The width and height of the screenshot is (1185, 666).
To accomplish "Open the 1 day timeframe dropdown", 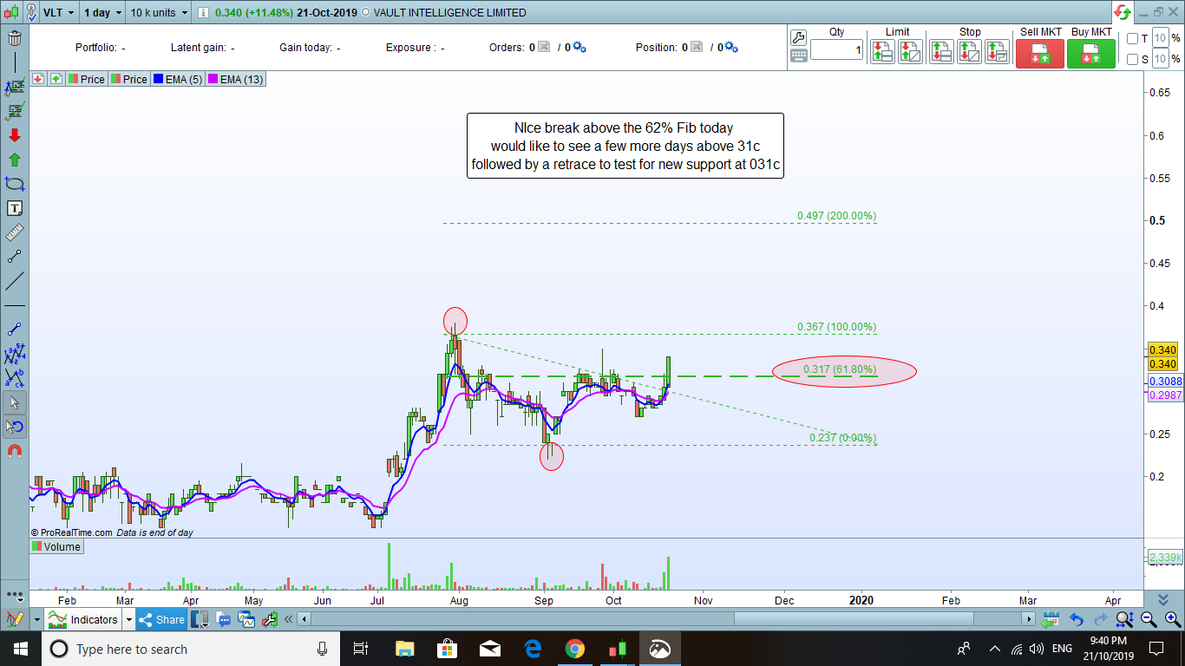I will pyautogui.click(x=103, y=13).
